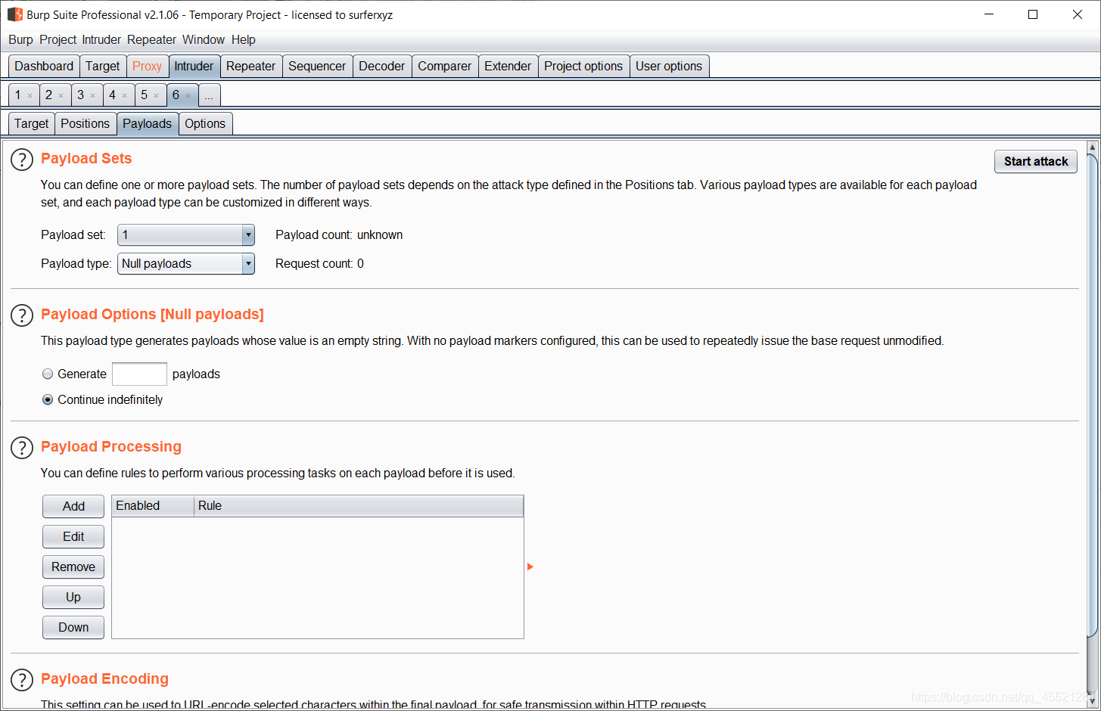
Task: Select the Payloads sub-tab
Action: pyautogui.click(x=148, y=124)
